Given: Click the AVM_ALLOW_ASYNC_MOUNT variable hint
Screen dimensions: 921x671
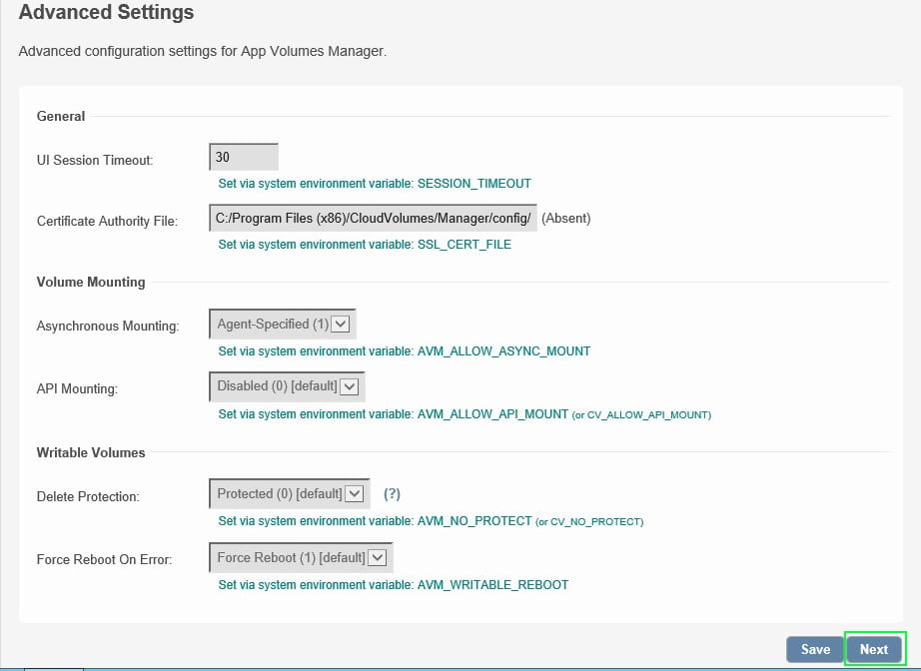Looking at the screenshot, I should coord(405,351).
